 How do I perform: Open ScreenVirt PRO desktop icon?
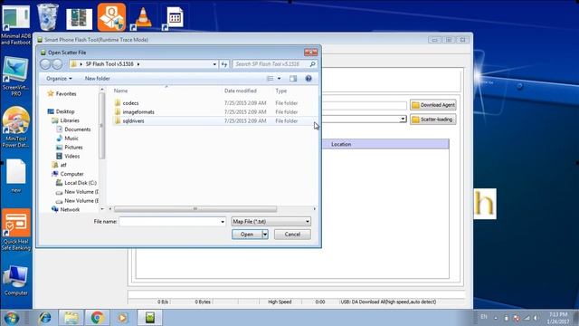[x=16, y=76]
